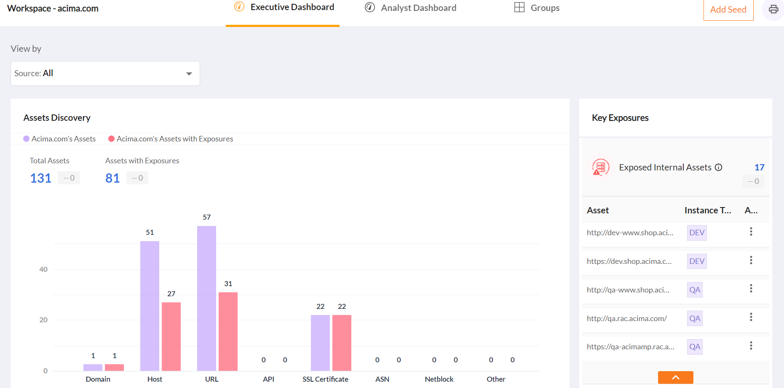Click the DEV tag on http://dev-www.shop row

pos(697,233)
